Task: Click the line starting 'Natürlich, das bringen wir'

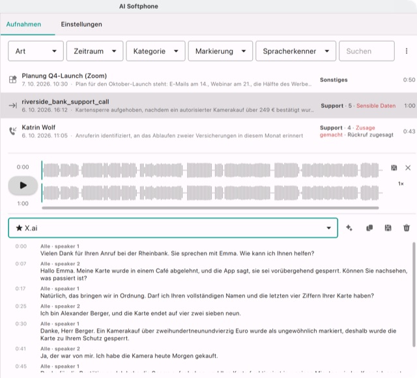Action: pyautogui.click(x=207, y=296)
